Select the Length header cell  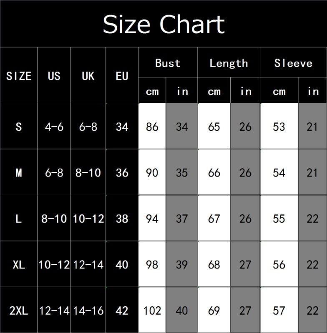(x=229, y=63)
